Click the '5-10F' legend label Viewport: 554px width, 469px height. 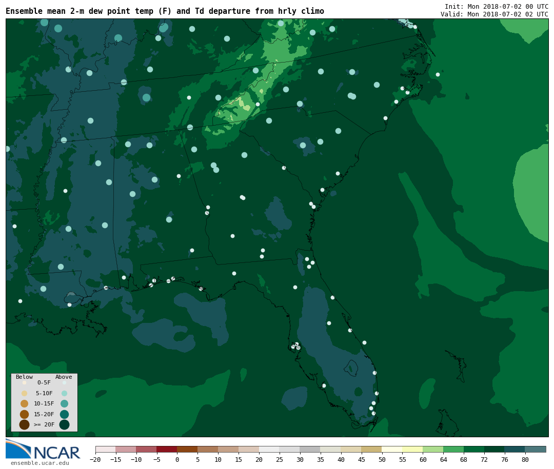(x=44, y=393)
